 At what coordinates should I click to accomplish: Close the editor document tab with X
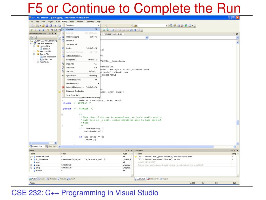(237, 34)
